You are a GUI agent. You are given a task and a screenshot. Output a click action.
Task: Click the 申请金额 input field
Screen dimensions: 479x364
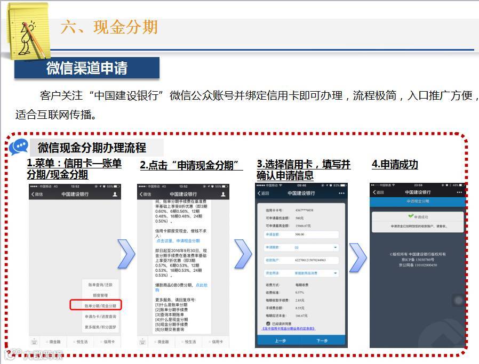(301, 234)
